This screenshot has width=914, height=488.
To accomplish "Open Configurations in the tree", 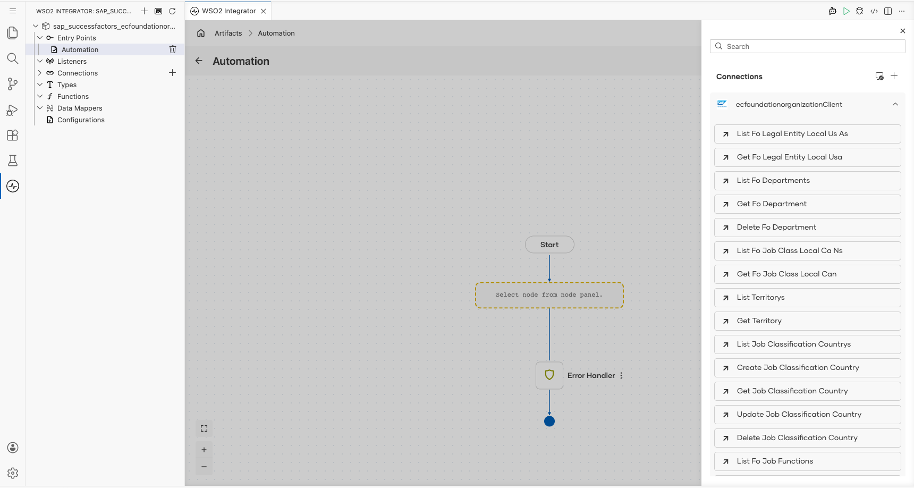I will tap(81, 120).
